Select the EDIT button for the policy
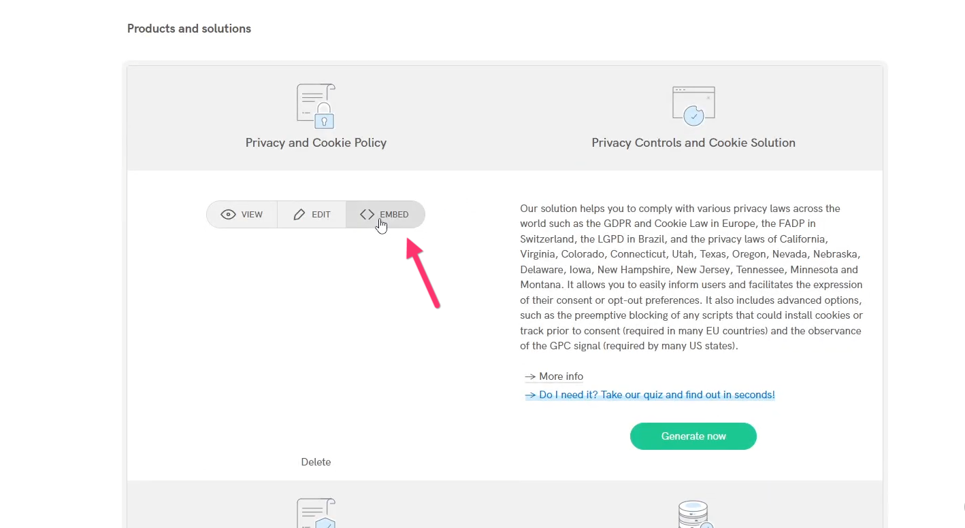 pyautogui.click(x=312, y=215)
